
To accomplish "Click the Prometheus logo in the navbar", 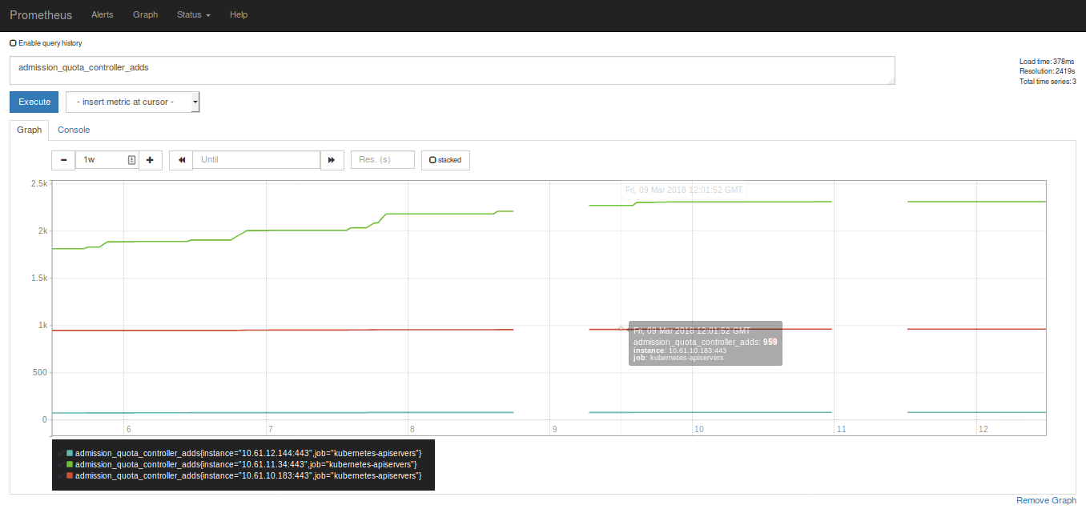I will coord(41,14).
